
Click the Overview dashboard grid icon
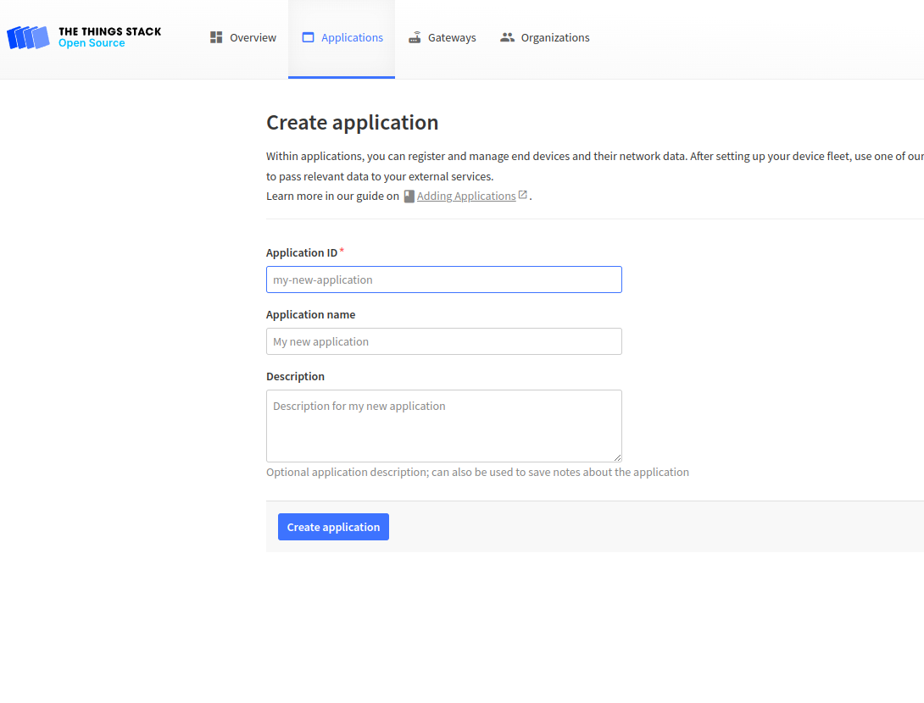pos(216,37)
